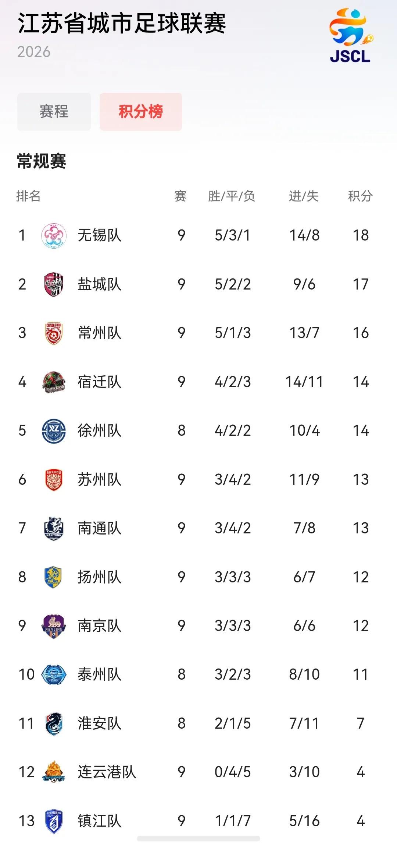Image resolution: width=397 pixels, height=848 pixels.
Task: Open the 宿迁队 team logo
Action: point(54,382)
